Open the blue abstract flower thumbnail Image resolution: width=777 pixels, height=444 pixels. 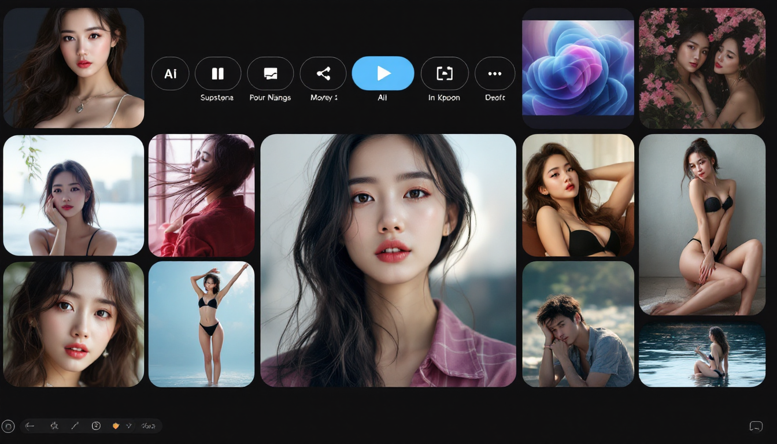coord(578,68)
